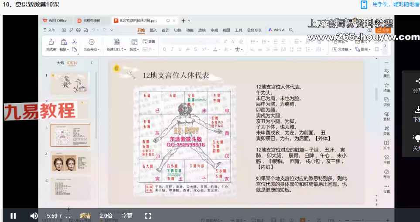
Task: Click WPS AI button
Action: [x=277, y=30]
